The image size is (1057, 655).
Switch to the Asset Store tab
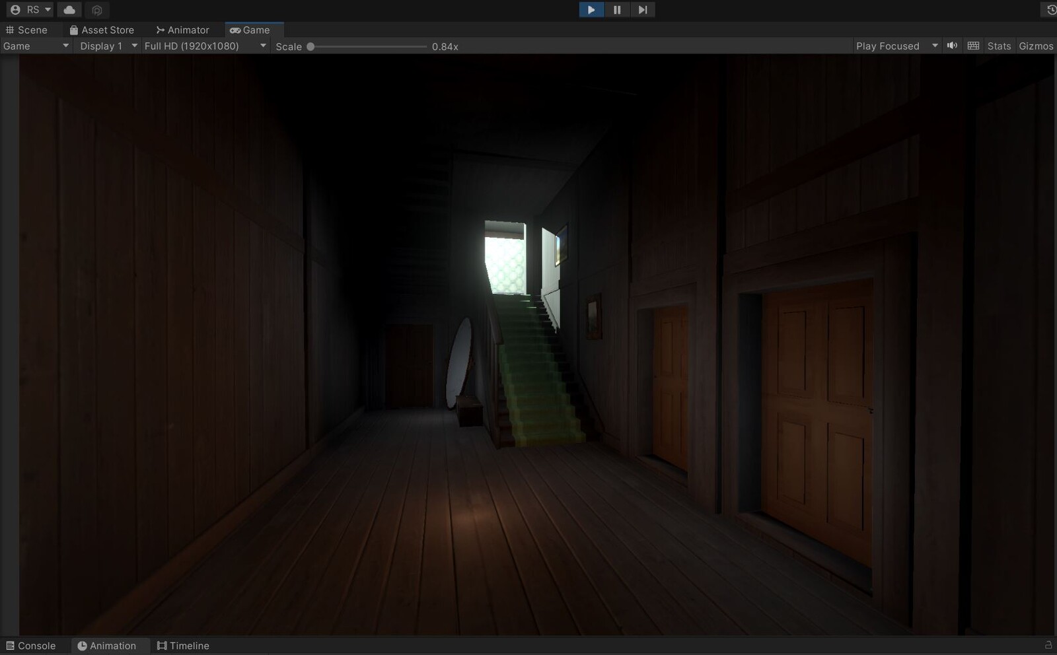point(102,30)
